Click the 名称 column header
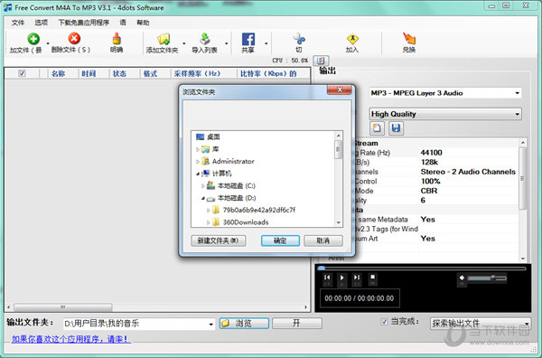Screen dimensions: 542x358 (x=58, y=73)
